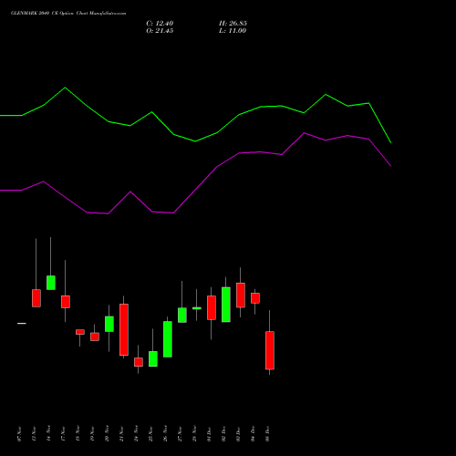Click the closing price value C: 12.40

pyautogui.click(x=160, y=24)
